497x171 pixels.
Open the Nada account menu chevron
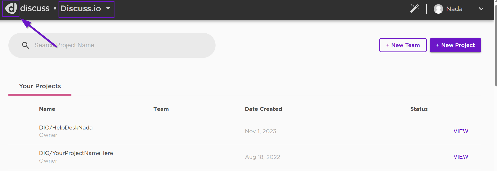(481, 9)
